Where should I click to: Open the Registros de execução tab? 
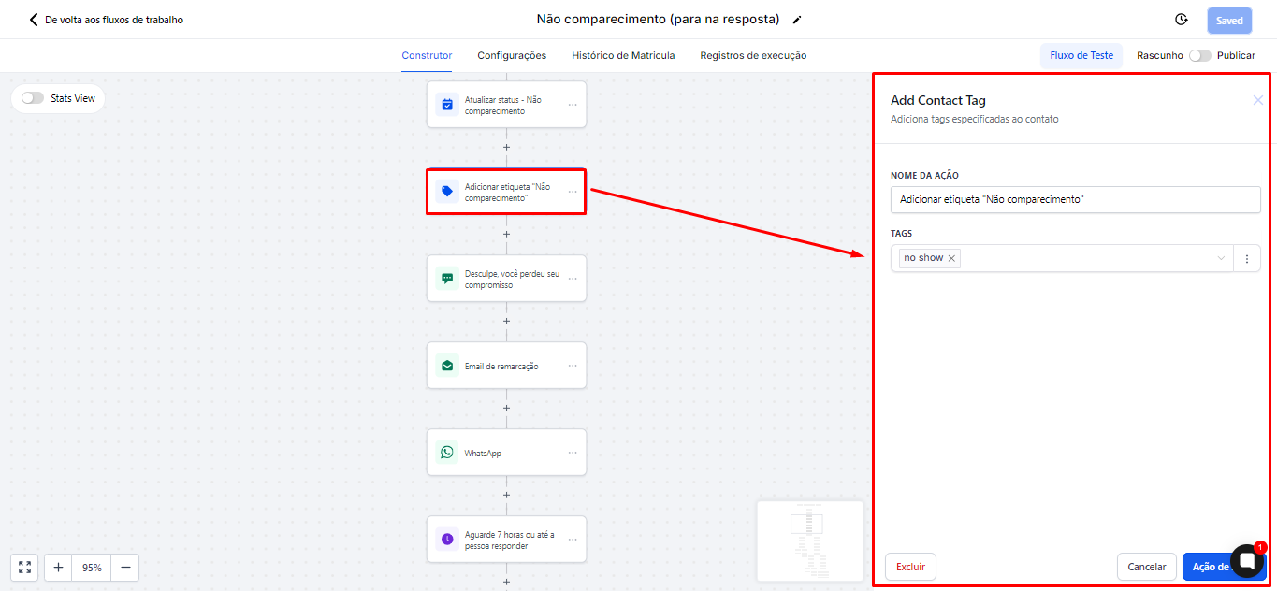753,55
